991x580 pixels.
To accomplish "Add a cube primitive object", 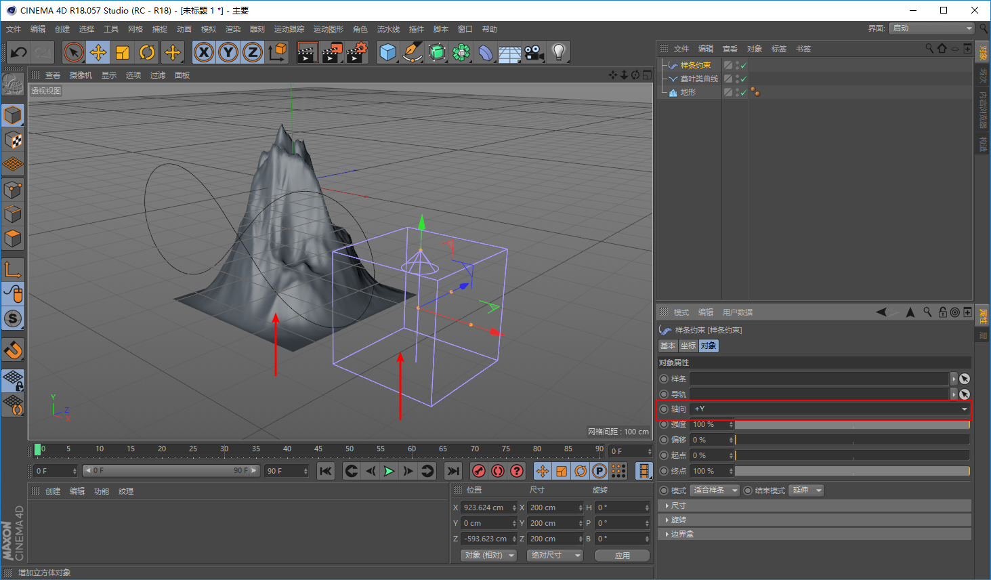I will point(388,52).
